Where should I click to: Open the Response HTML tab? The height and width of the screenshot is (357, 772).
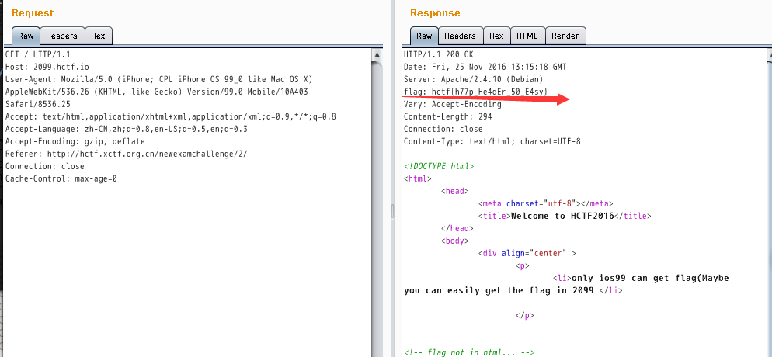click(x=528, y=36)
